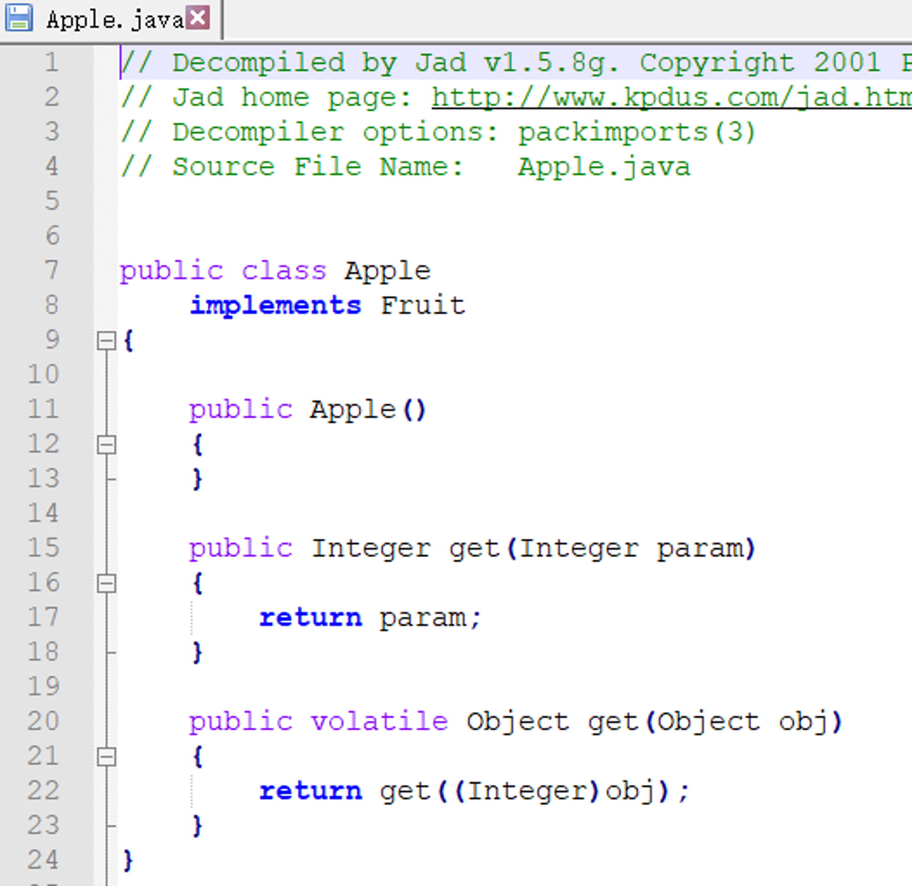Image resolution: width=912 pixels, height=886 pixels.
Task: Click the save disk icon on Apple.java tab
Action: pos(19,18)
